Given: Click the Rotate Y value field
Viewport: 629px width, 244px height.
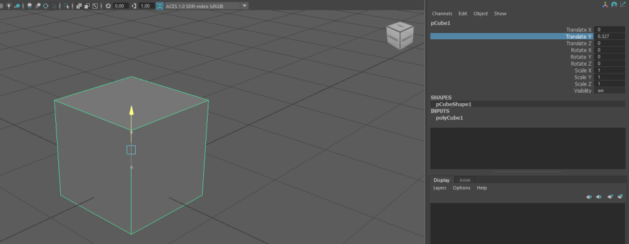Looking at the screenshot, I should 610,57.
